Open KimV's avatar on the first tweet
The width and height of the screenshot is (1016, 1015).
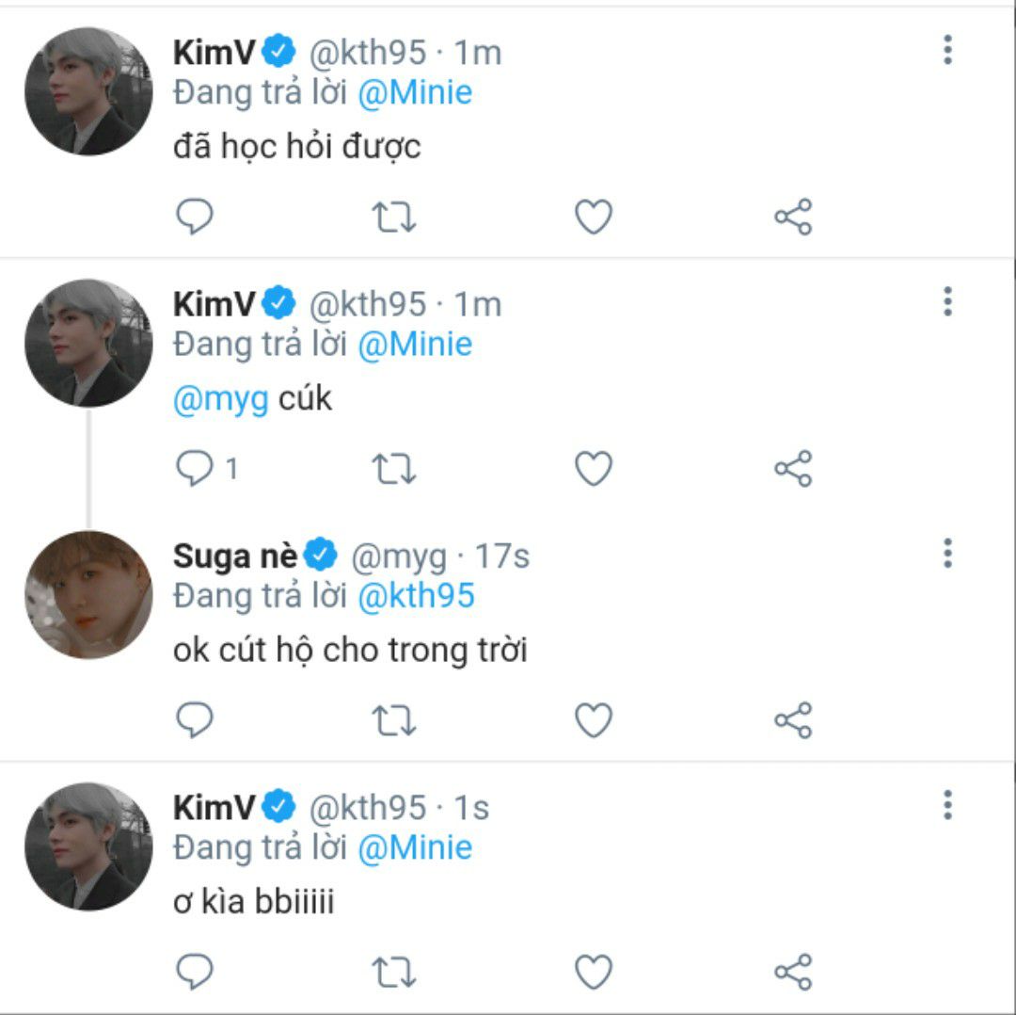coord(88,90)
